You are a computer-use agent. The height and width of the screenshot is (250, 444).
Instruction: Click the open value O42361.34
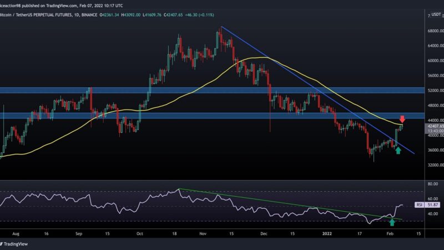(x=109, y=15)
